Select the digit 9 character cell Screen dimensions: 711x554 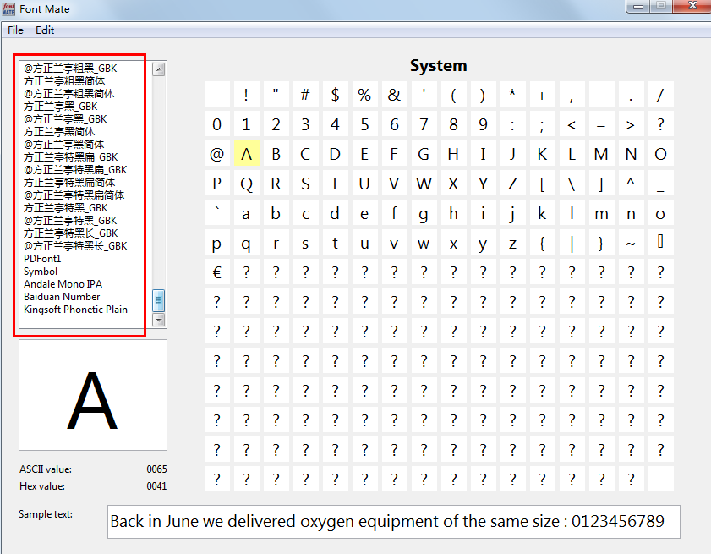pyautogui.click(x=483, y=123)
